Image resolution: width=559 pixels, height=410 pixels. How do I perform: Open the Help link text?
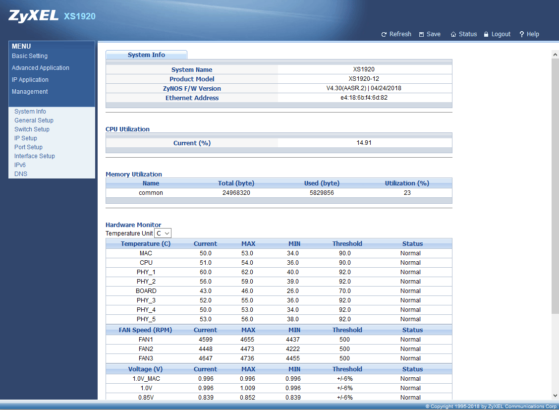tap(533, 34)
